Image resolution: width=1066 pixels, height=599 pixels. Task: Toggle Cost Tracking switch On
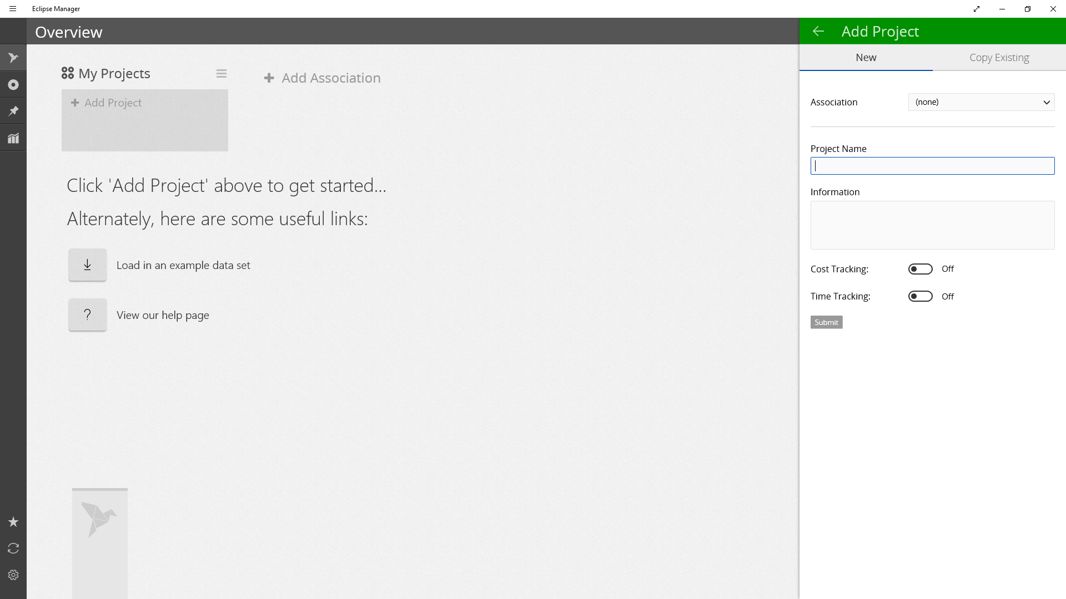click(921, 268)
